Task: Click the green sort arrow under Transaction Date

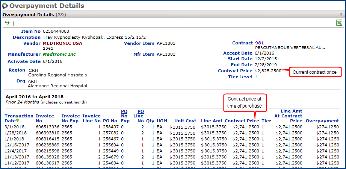Action: click(17, 121)
